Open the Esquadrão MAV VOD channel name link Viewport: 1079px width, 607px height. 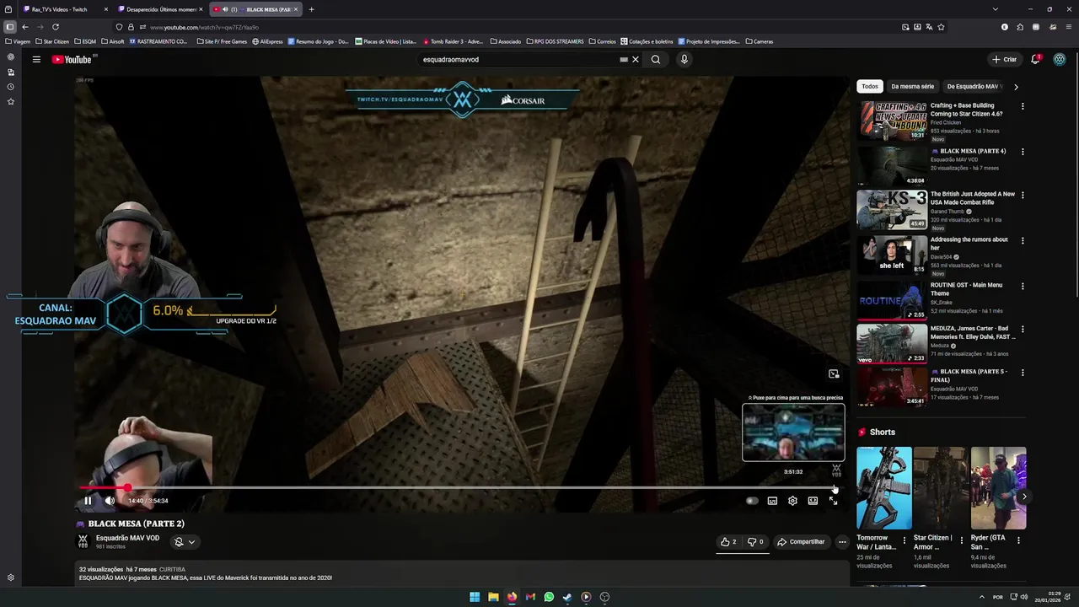click(127, 538)
